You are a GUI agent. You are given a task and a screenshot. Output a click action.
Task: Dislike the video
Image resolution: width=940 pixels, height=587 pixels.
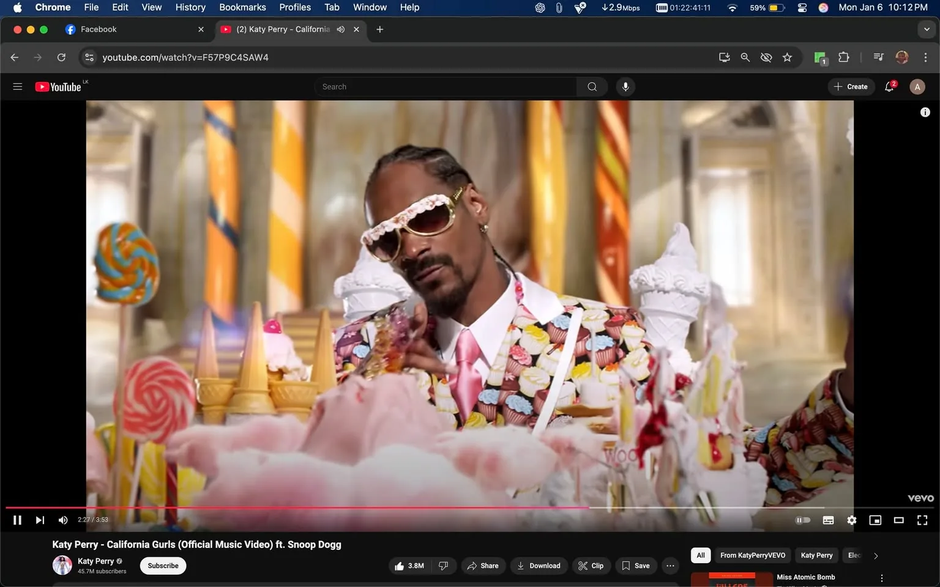pyautogui.click(x=443, y=566)
